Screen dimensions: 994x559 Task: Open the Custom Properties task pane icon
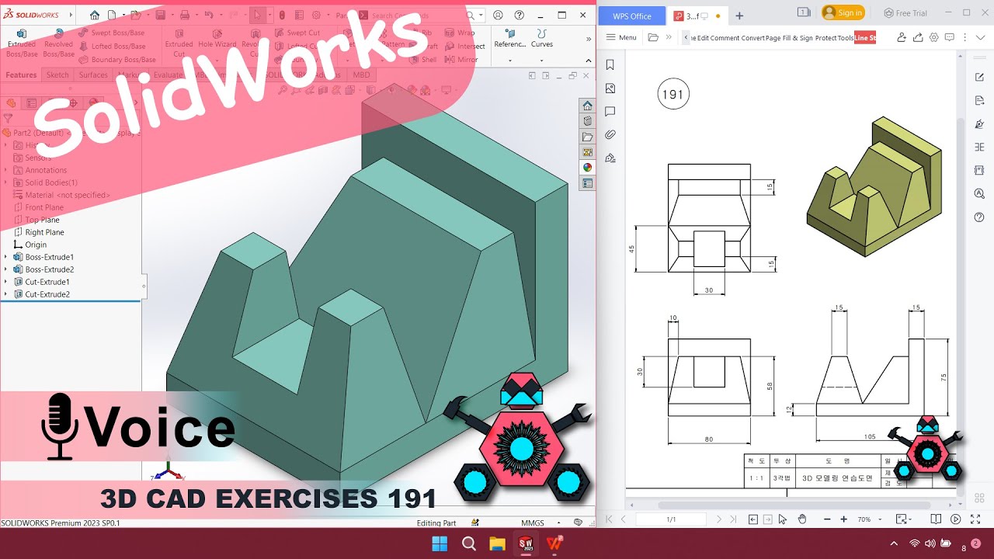(x=587, y=183)
